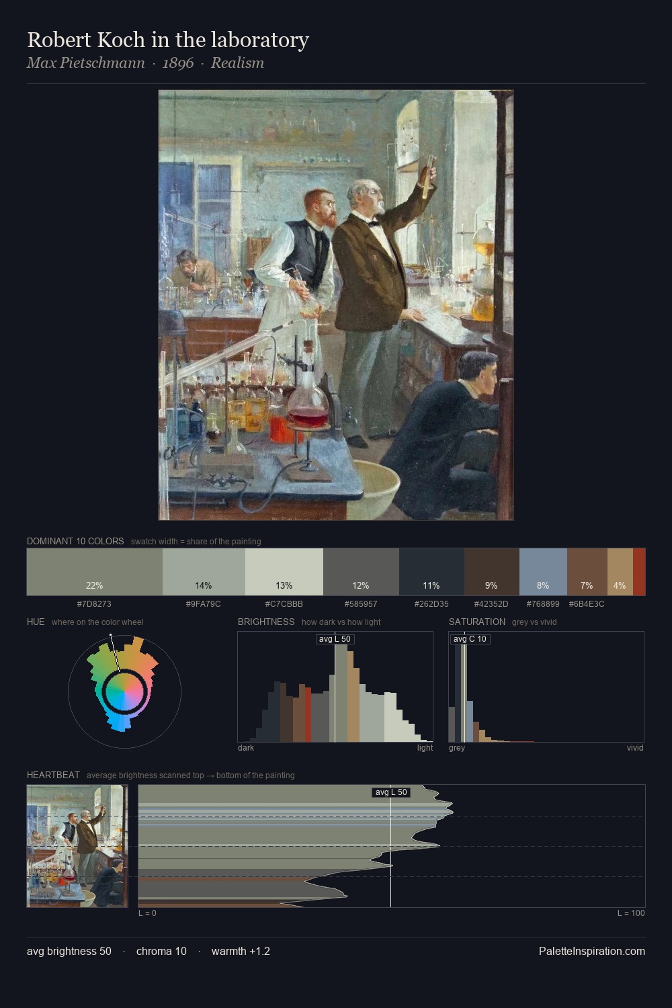Click the 'light' axis label under brightness
The height and width of the screenshot is (1008, 672).
click(x=425, y=747)
